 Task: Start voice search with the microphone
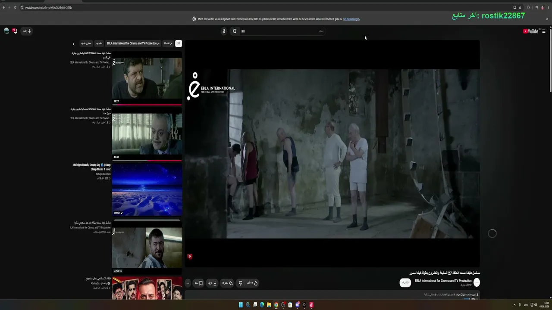[x=223, y=31]
